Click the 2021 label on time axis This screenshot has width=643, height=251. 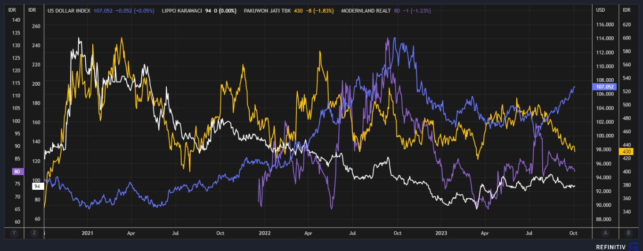pyautogui.click(x=88, y=233)
